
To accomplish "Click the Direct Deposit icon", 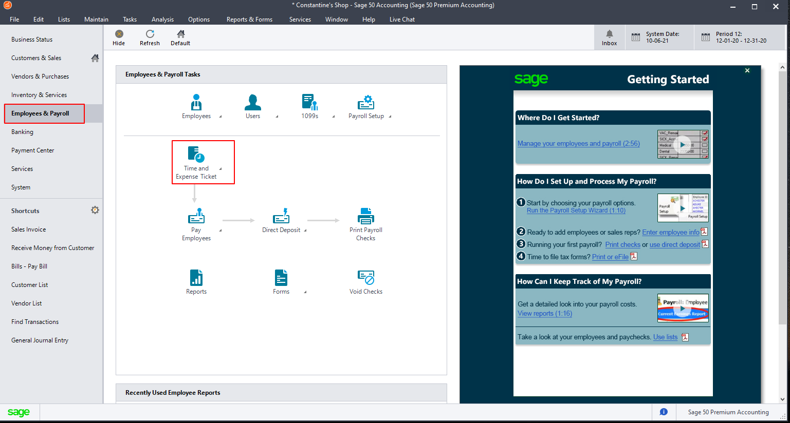I will coord(281,216).
